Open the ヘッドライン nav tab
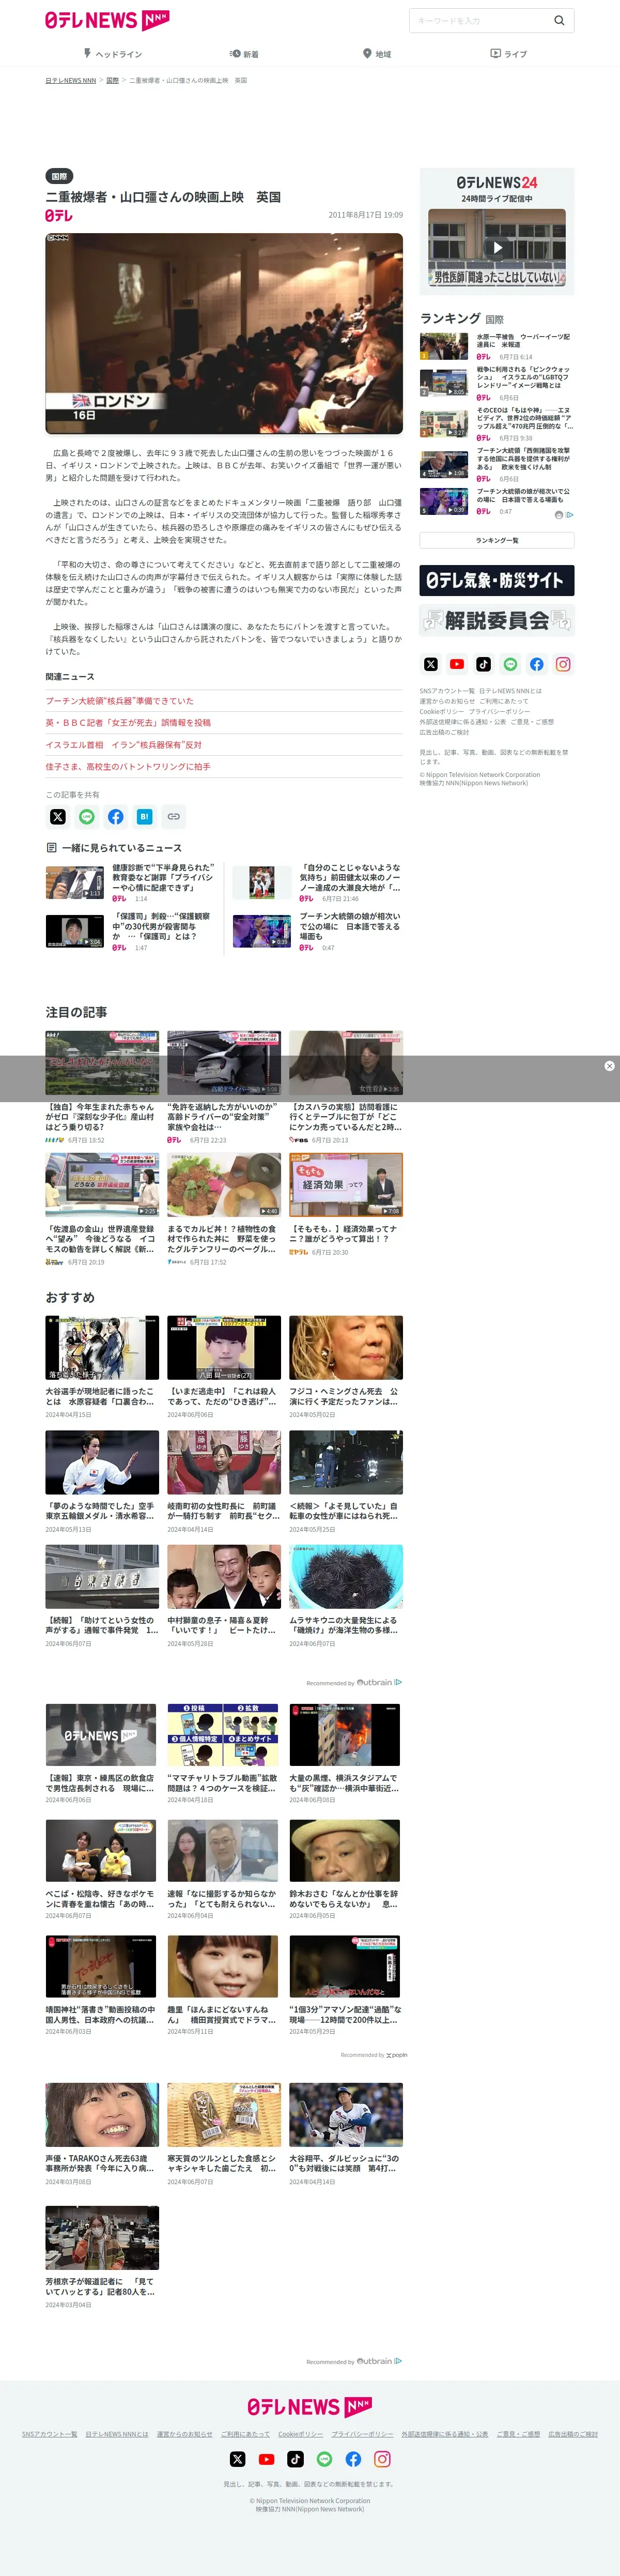This screenshot has height=2576, width=620. click(112, 54)
